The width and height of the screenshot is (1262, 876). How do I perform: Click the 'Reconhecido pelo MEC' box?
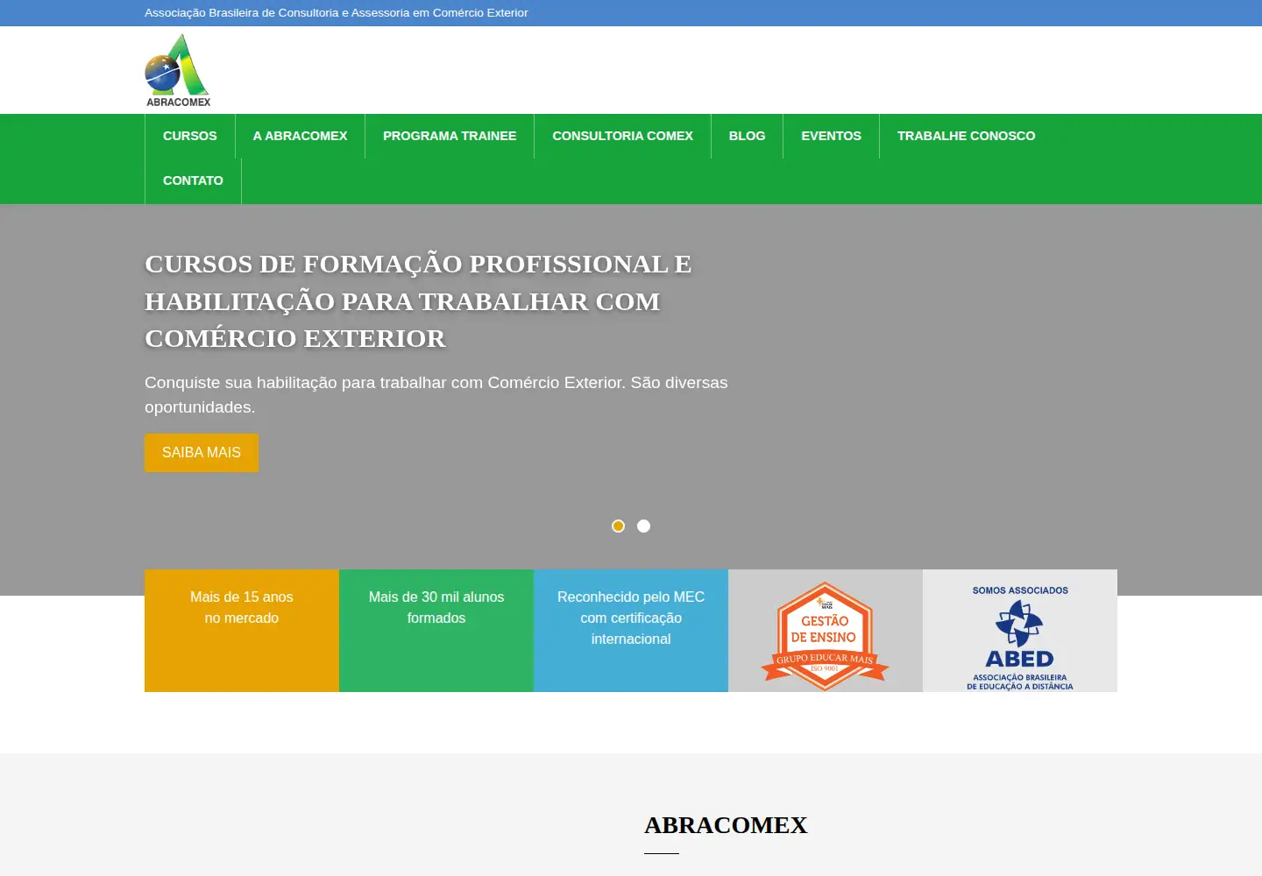(x=631, y=631)
